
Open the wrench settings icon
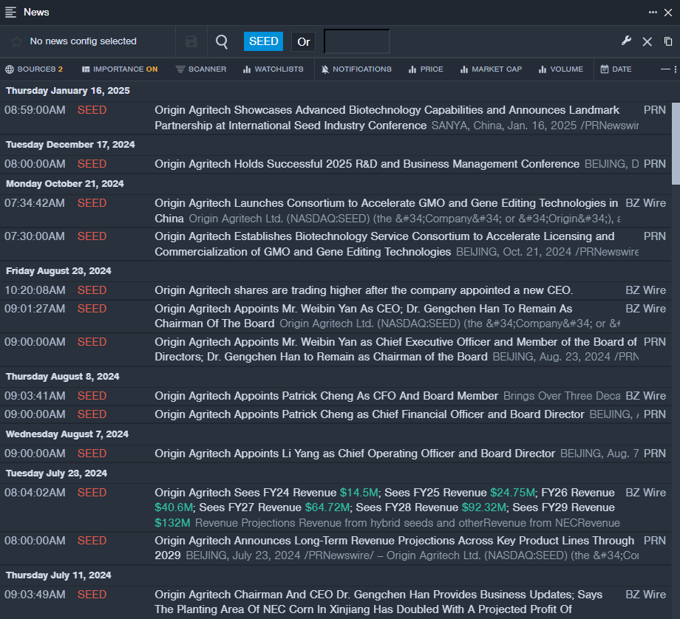tap(626, 41)
